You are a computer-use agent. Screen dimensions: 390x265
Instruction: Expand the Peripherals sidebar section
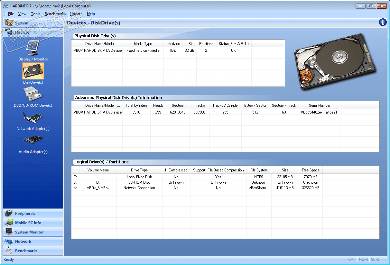click(33, 213)
